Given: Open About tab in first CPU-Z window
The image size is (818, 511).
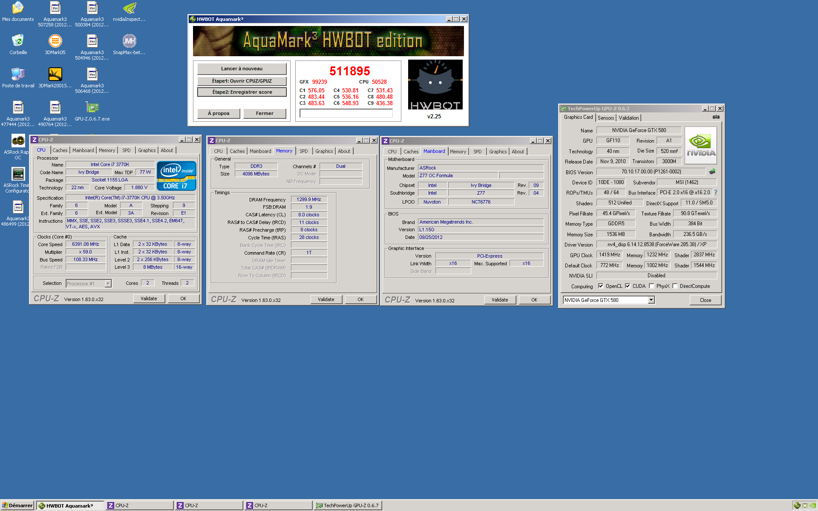Looking at the screenshot, I should (167, 150).
